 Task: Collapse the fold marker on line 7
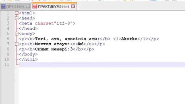point(17,44)
